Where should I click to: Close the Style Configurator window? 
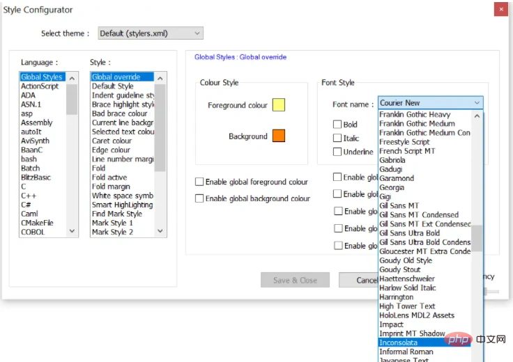point(500,10)
